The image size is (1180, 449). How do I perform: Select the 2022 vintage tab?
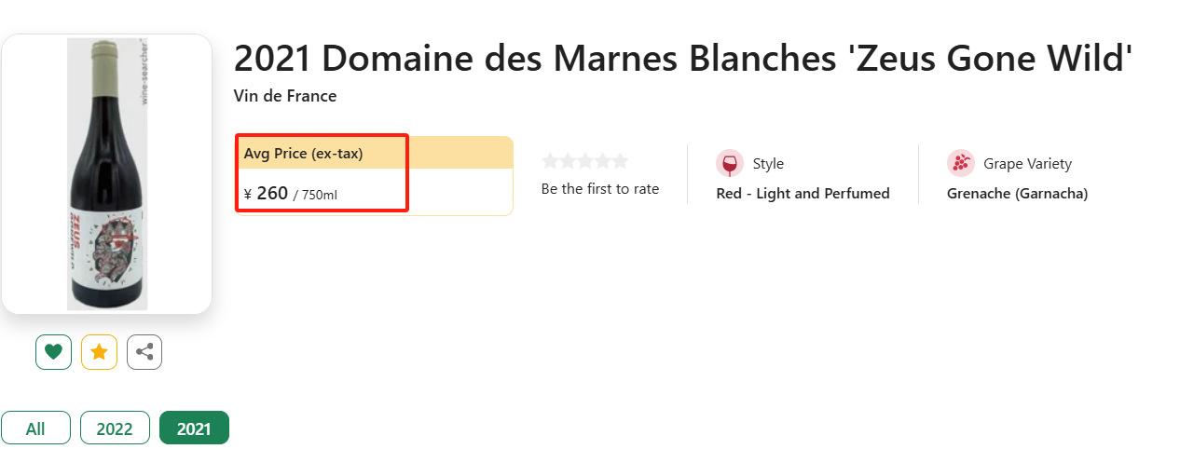coord(115,429)
